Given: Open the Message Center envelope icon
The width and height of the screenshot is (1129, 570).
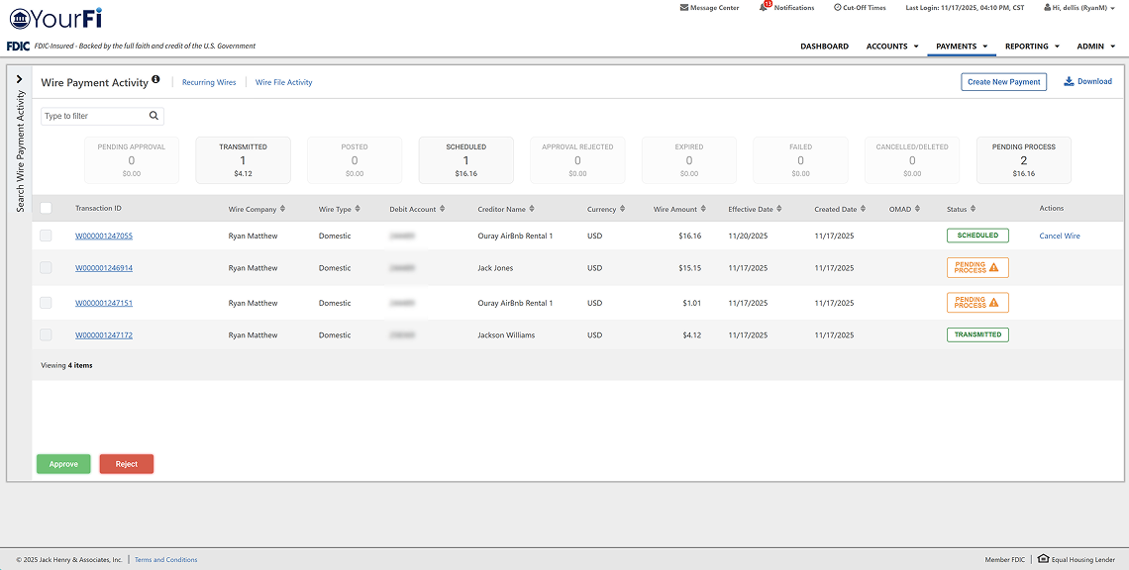Looking at the screenshot, I should [x=683, y=8].
